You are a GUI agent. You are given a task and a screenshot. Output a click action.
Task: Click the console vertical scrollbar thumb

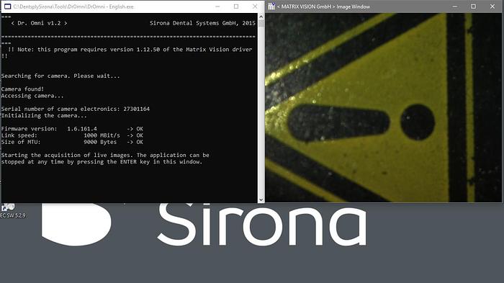pyautogui.click(x=261, y=24)
